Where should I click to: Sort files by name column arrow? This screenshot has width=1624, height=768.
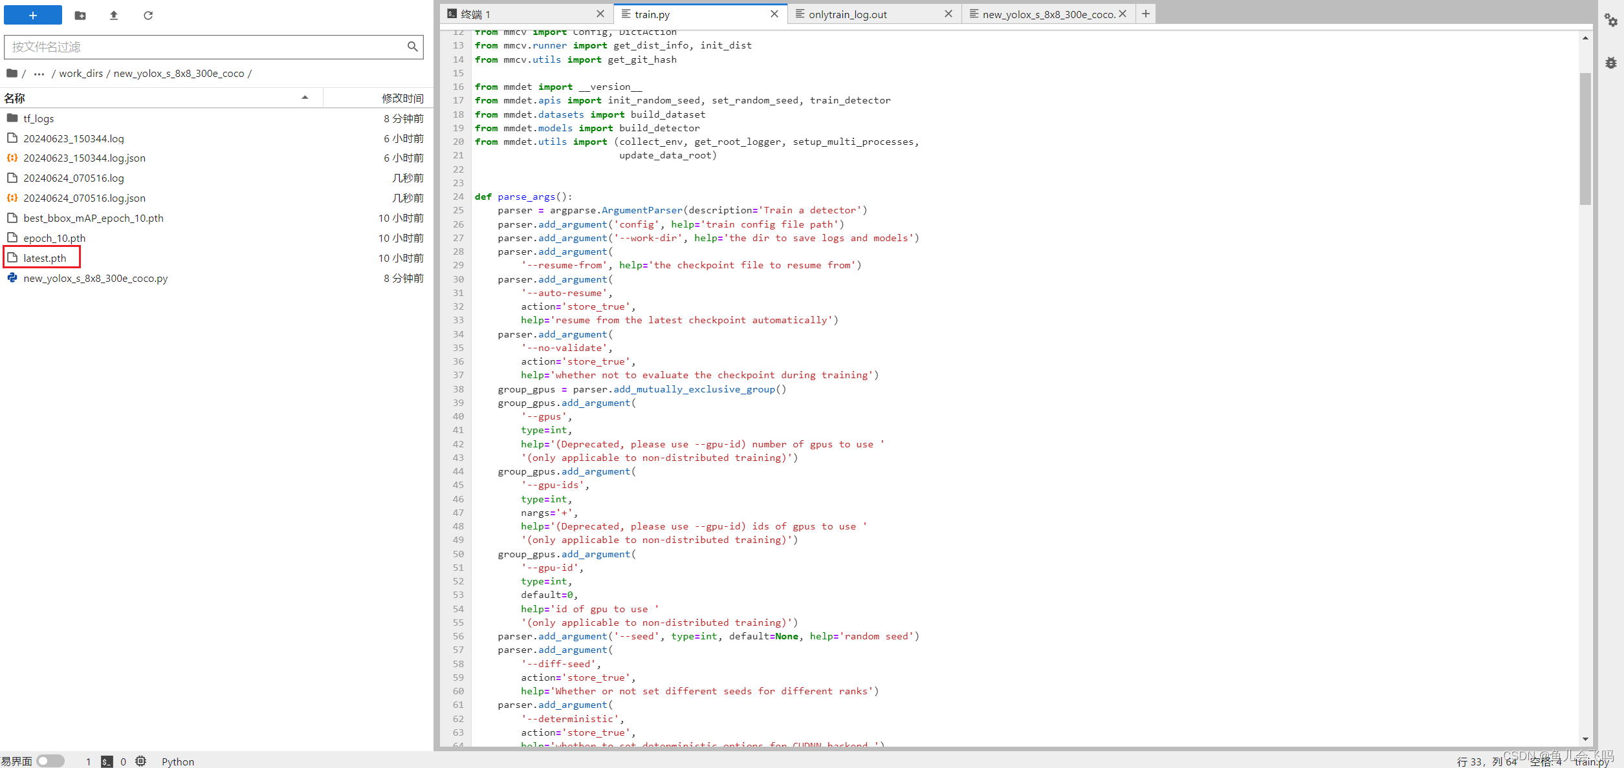pos(305,98)
